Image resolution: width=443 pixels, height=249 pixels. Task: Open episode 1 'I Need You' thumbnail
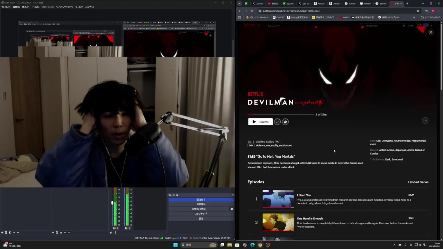pos(278,199)
